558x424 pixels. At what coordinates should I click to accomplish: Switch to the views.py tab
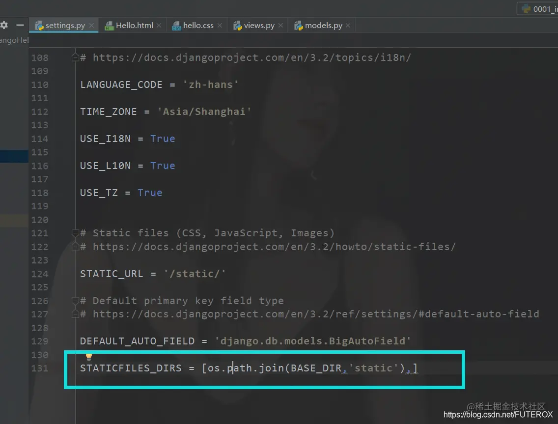(x=259, y=25)
